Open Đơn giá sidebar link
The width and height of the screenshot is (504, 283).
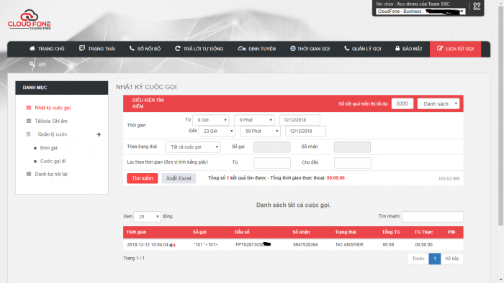pyautogui.click(x=49, y=148)
